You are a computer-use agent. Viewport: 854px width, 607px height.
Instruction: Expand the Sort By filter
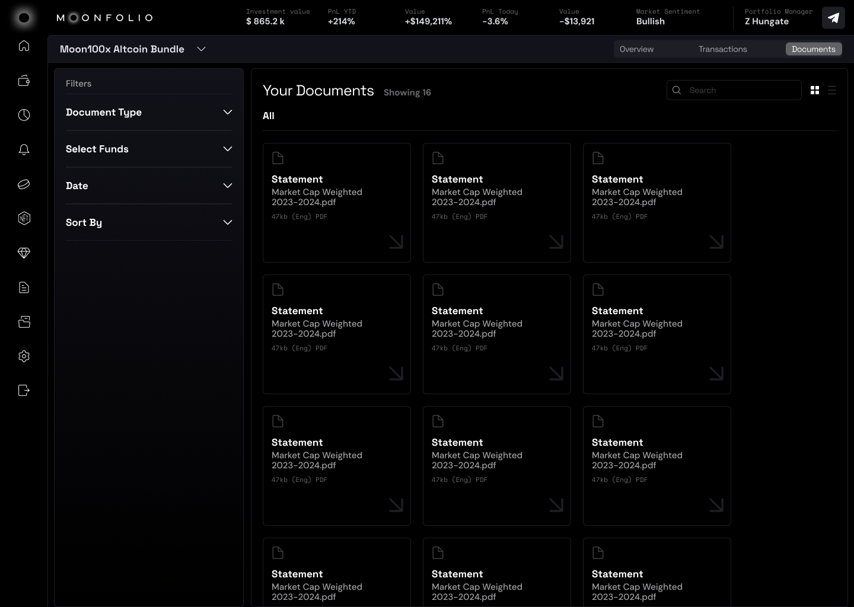149,222
